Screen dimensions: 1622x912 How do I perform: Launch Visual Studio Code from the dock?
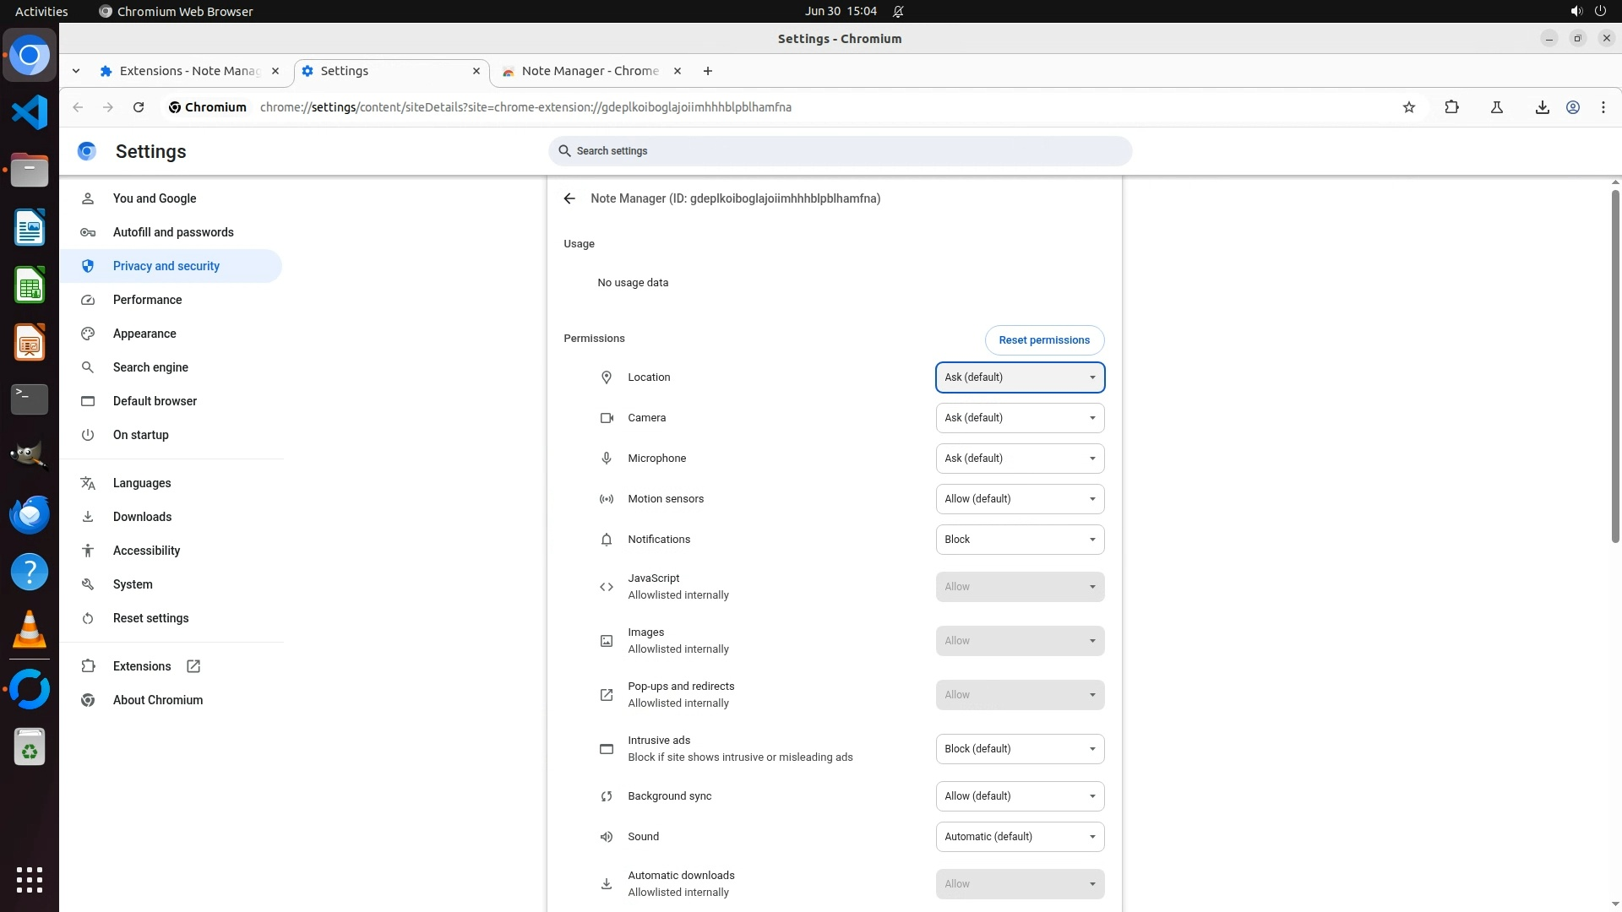coord(30,112)
